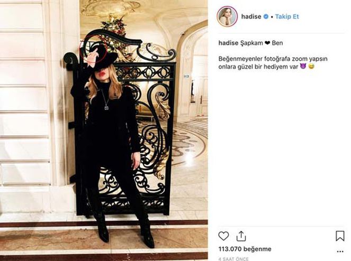Open the hadise username in the header
Image resolution: width=351 pixels, height=261 pixels.
pyautogui.click(x=251, y=16)
